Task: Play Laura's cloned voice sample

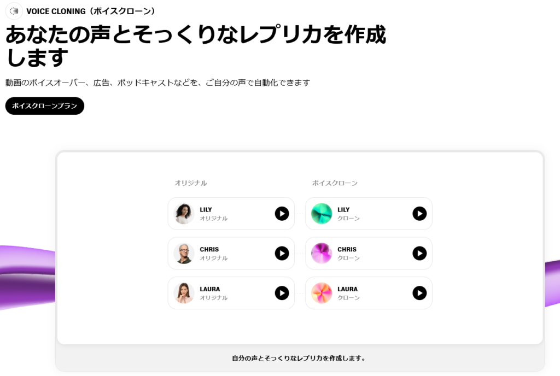Action: click(x=419, y=293)
